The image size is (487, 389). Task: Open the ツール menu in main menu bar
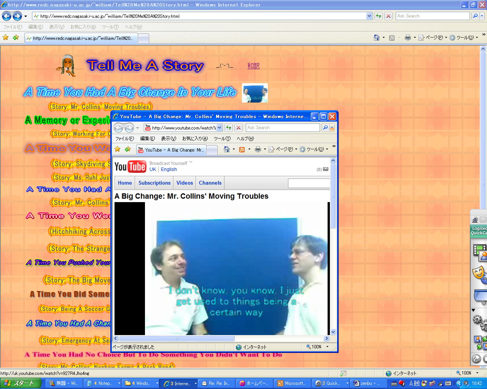[x=110, y=27]
